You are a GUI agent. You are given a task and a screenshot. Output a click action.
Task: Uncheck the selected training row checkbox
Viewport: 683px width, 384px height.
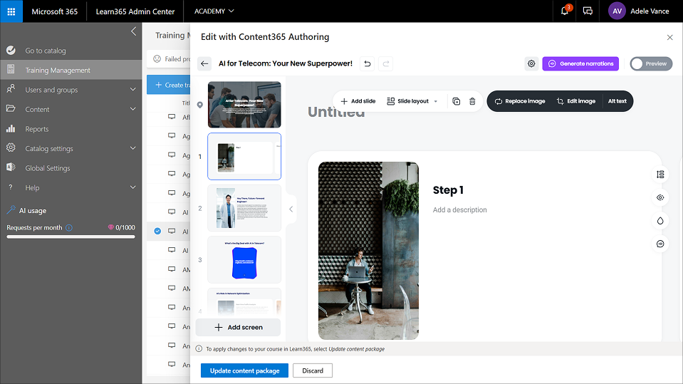pyautogui.click(x=157, y=231)
